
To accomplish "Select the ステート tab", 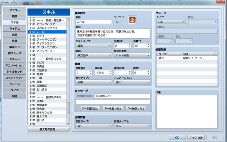I will click(x=14, y=59).
